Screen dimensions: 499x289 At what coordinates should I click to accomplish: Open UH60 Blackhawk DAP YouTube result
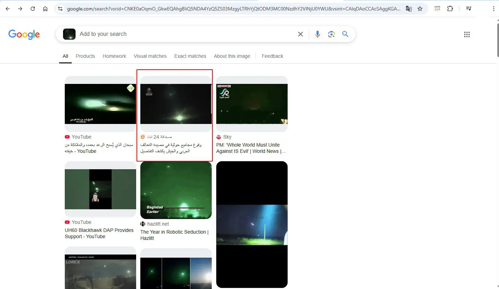click(99, 233)
